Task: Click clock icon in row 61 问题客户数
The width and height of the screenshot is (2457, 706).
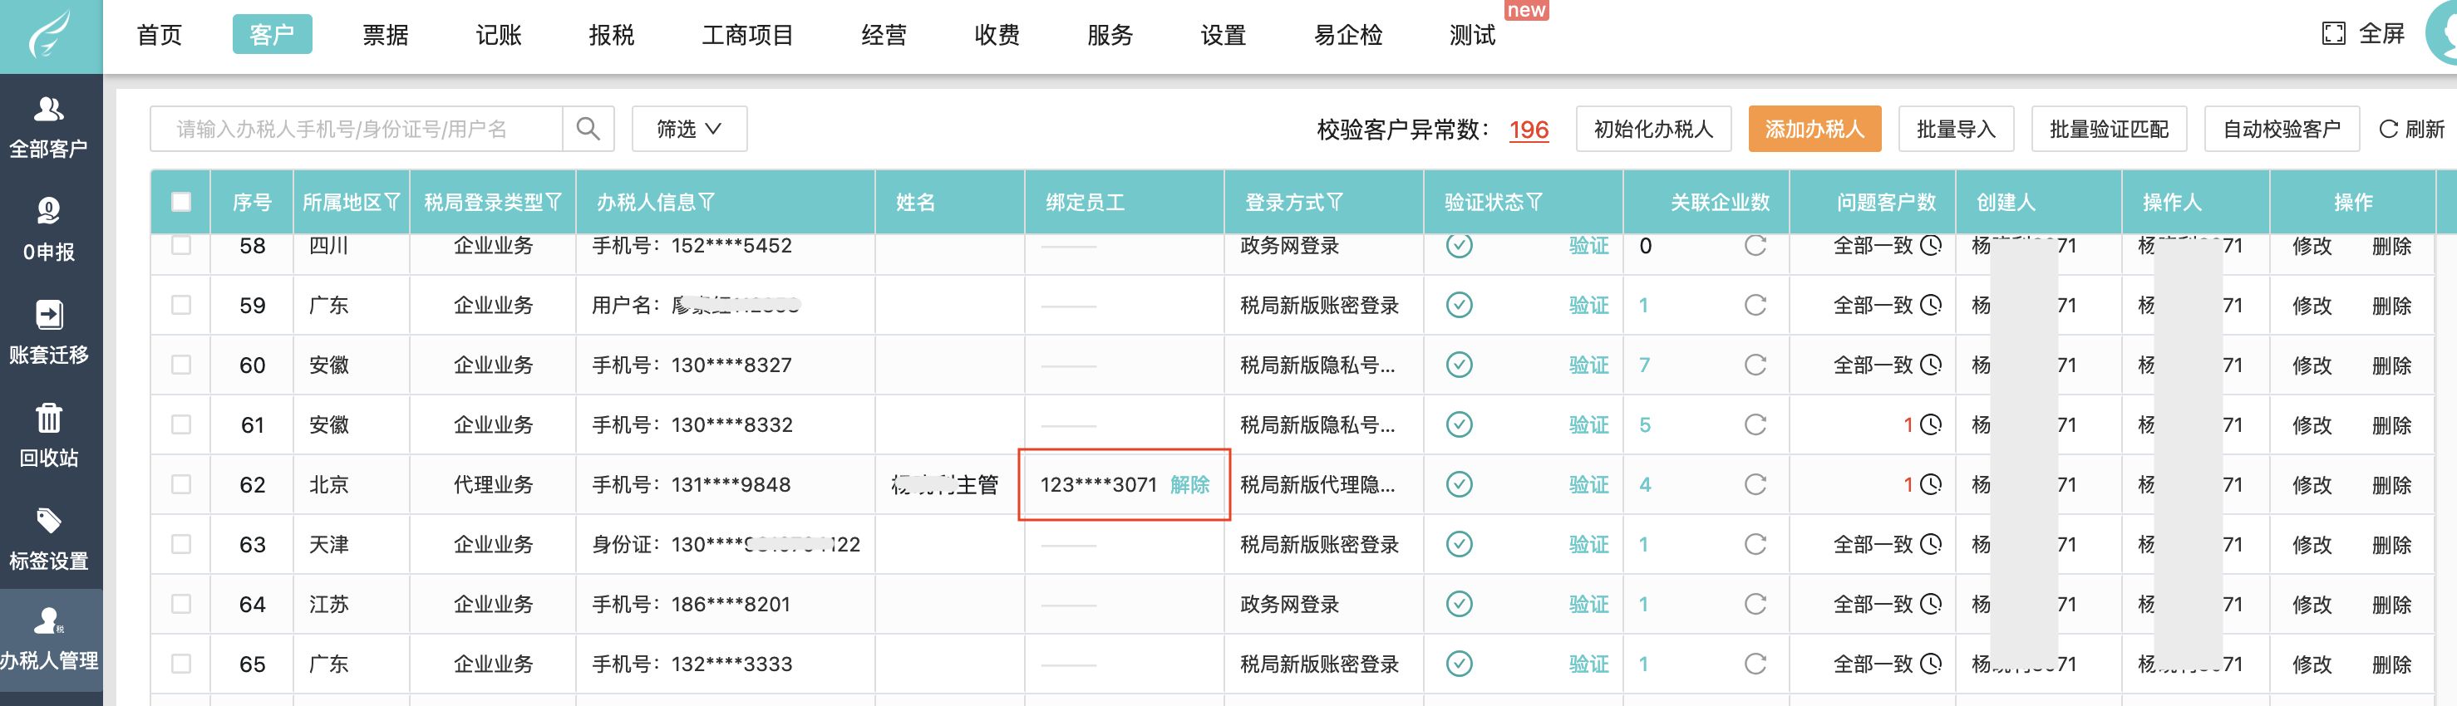Action: 1931,425
